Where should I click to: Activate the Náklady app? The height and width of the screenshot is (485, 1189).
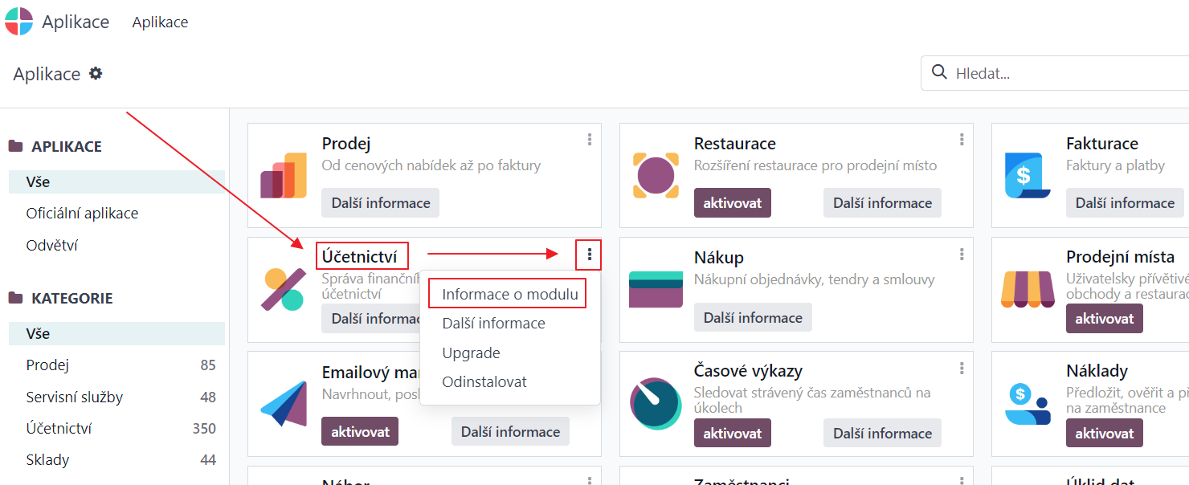pyautogui.click(x=1105, y=433)
